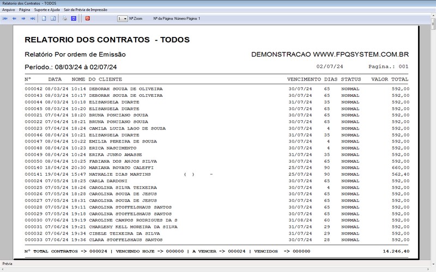The width and height of the screenshot is (436, 272).
Task: Open the Página menu
Action: 25,10
